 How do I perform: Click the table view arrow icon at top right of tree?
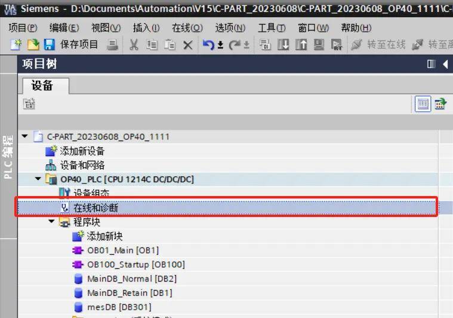point(440,104)
